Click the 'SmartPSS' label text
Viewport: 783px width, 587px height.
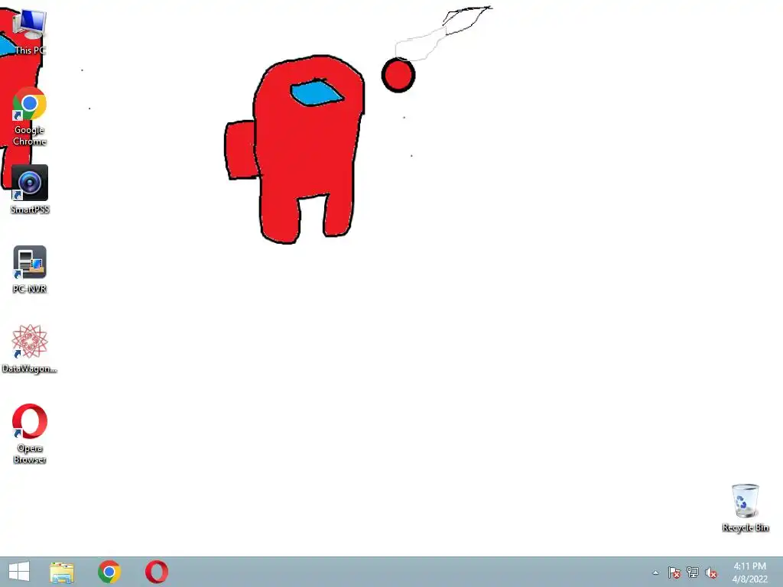(x=30, y=209)
